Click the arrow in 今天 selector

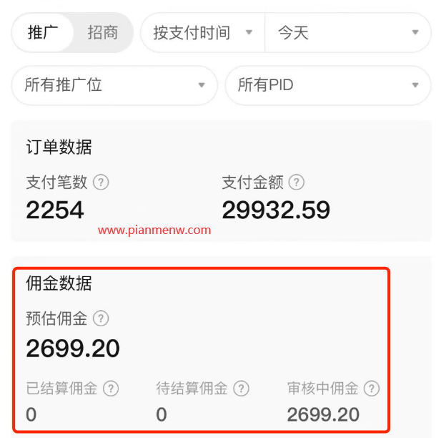415,32
